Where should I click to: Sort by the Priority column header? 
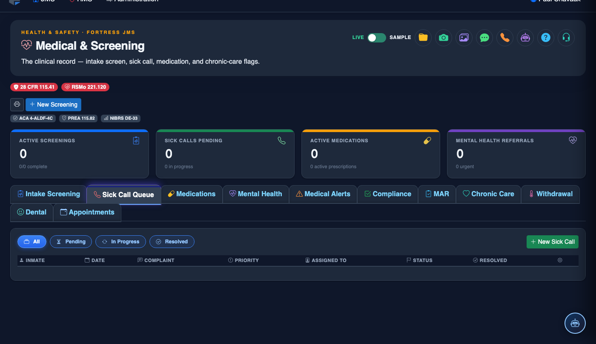tap(244, 260)
